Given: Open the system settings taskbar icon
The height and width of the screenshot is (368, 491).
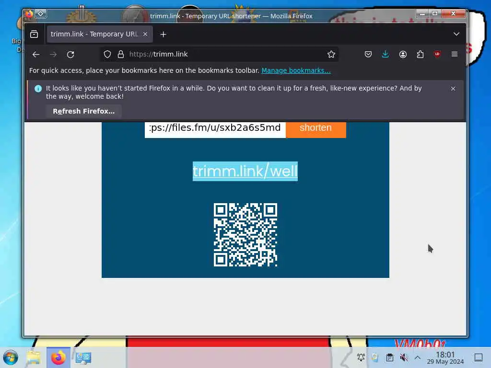Looking at the screenshot, I should 83,357.
